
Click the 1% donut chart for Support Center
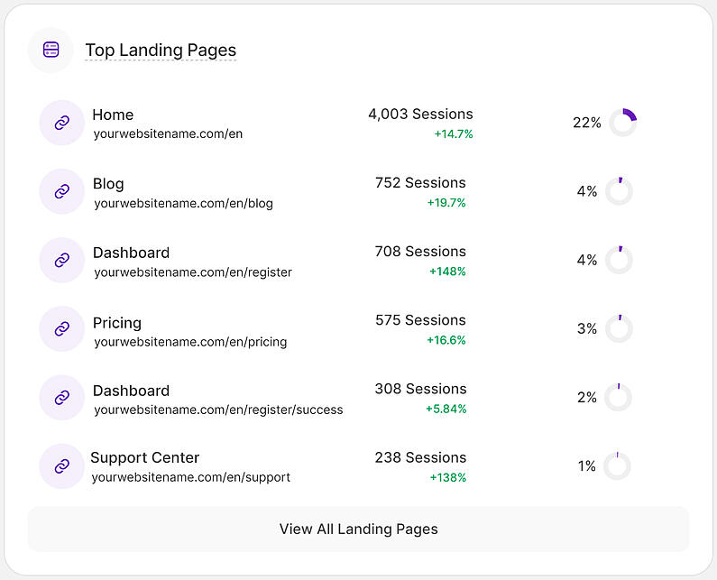[x=617, y=466]
